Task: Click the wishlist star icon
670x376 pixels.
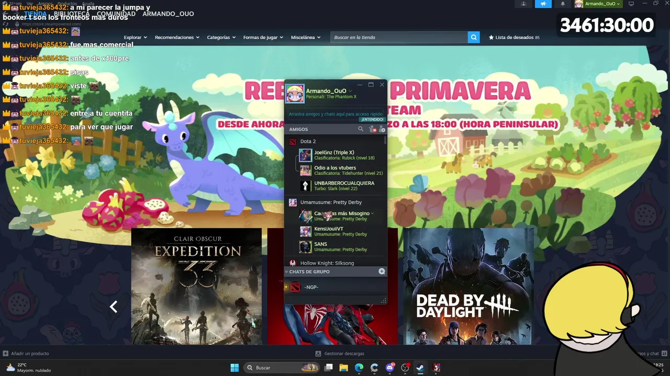Action: [491, 37]
